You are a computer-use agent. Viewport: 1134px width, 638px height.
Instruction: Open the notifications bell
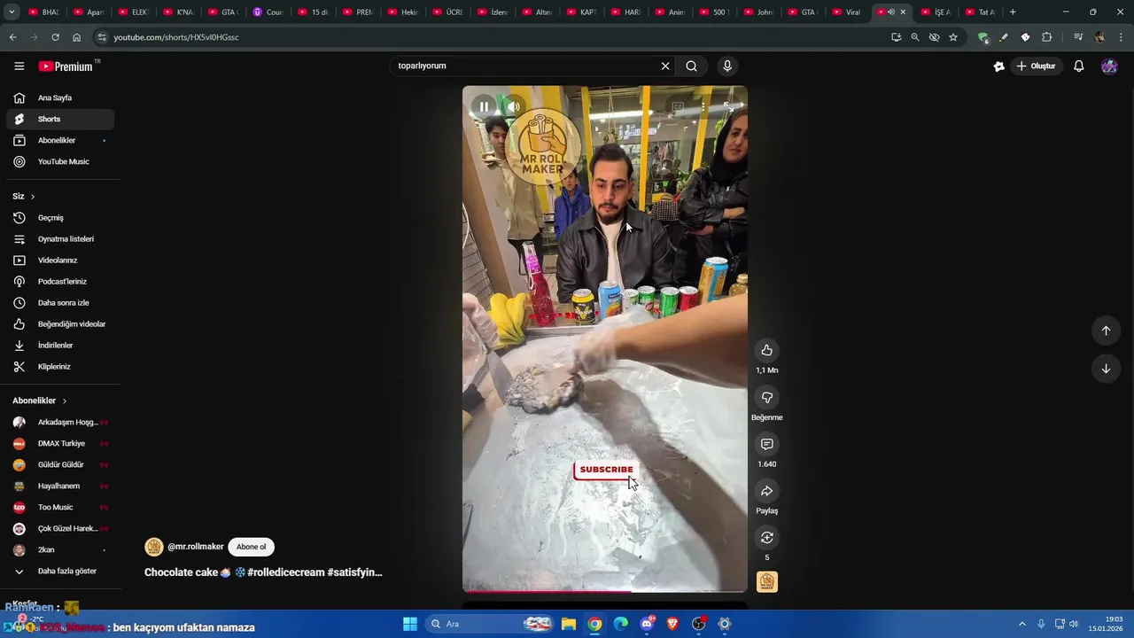point(1078,66)
